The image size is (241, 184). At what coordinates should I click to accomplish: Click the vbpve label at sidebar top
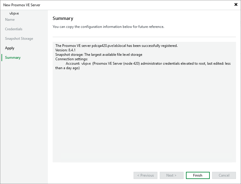click(x=14, y=13)
